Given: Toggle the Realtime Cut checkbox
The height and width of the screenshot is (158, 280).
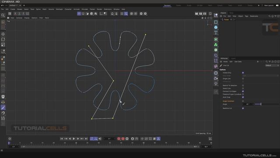Looking at the screenshot, I should click(243, 108).
